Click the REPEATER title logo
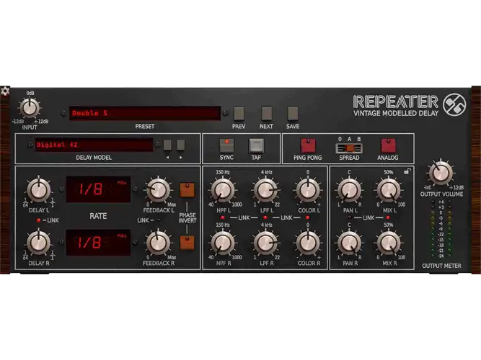 point(395,102)
